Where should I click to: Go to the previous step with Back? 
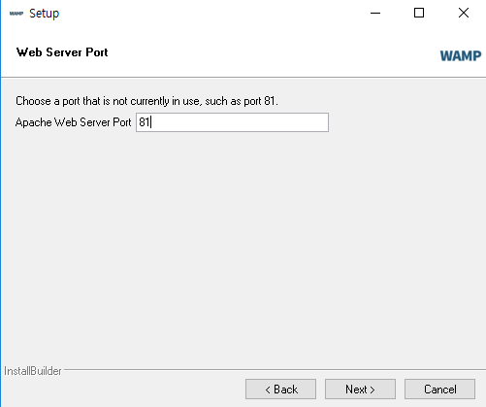(280, 390)
